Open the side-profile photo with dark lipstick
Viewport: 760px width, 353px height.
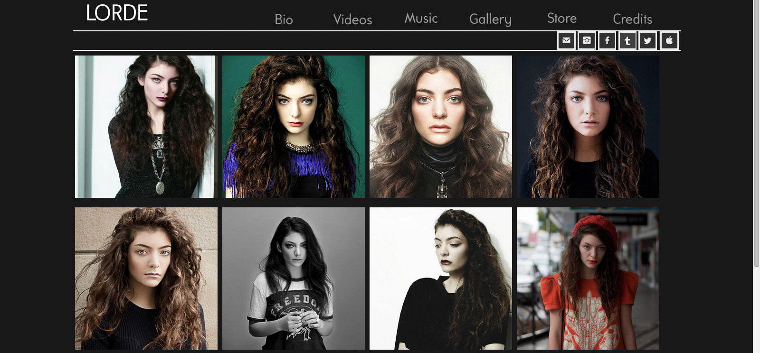(x=441, y=279)
